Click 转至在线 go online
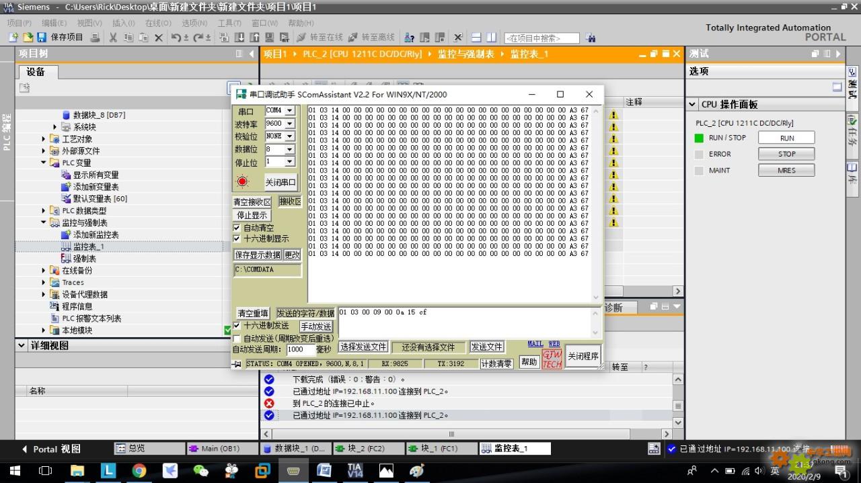This screenshot has height=483, width=861. tap(320, 38)
